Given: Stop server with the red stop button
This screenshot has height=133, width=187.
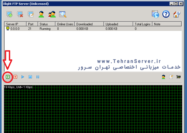Looking at the screenshot, I should 16,77.
